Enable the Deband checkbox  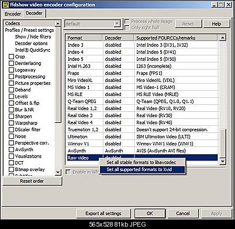click(11, 90)
